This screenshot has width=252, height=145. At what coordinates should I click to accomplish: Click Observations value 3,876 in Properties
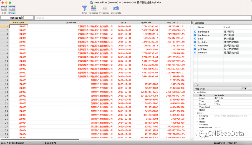217,127
